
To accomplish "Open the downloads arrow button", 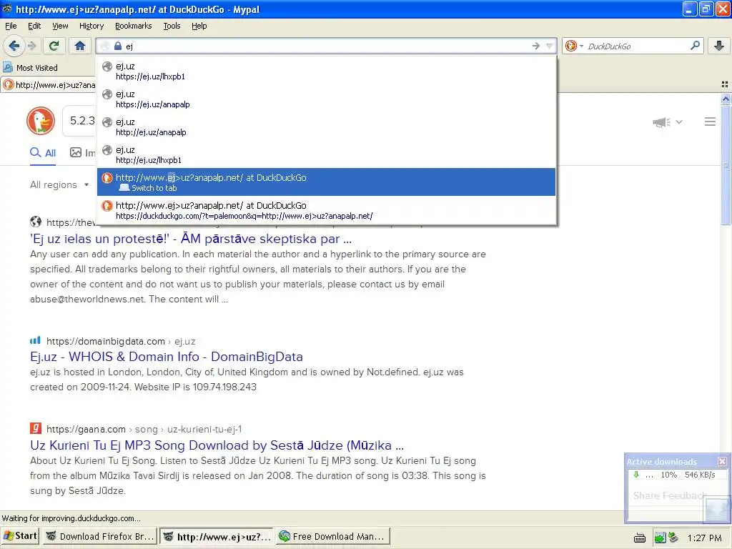I will pos(719,46).
